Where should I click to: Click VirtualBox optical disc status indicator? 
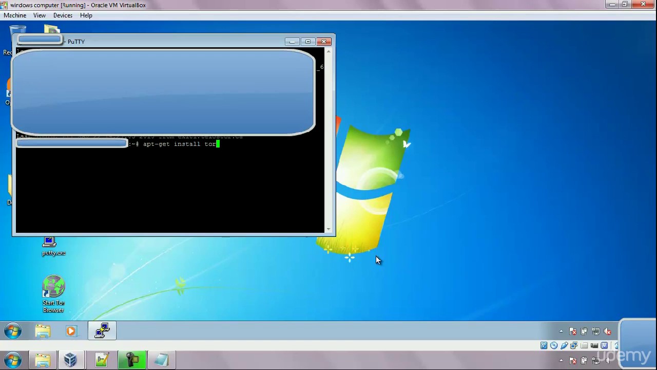[x=554, y=345]
